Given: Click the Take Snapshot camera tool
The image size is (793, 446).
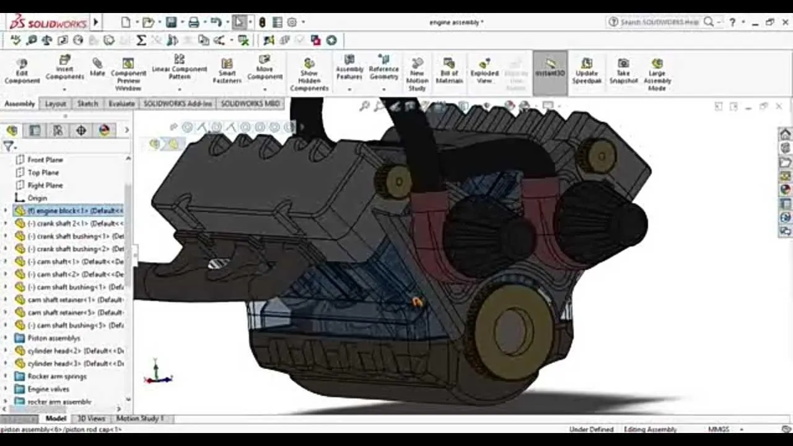Looking at the screenshot, I should pyautogui.click(x=623, y=71).
